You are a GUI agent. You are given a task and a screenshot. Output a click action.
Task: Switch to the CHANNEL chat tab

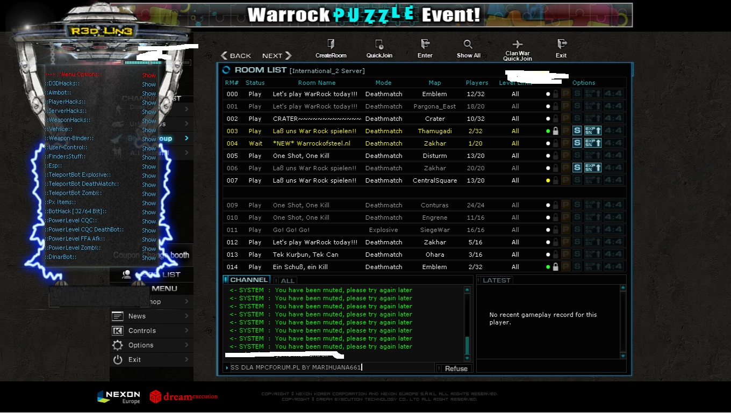pos(246,280)
